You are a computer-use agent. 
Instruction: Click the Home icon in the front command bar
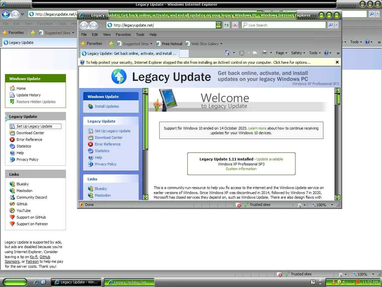tap(227, 53)
